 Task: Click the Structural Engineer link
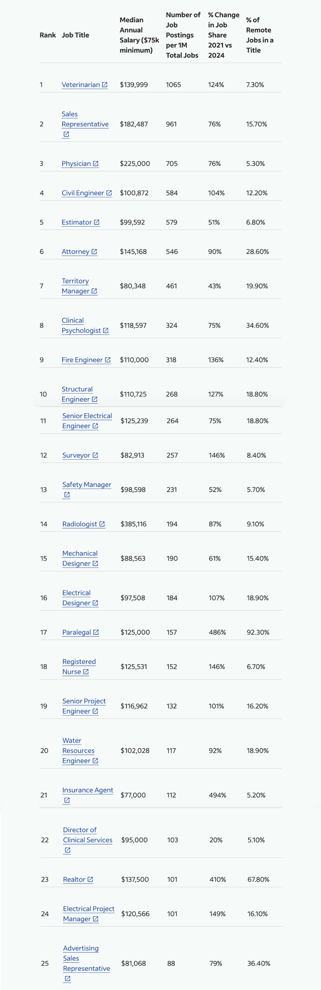click(77, 394)
